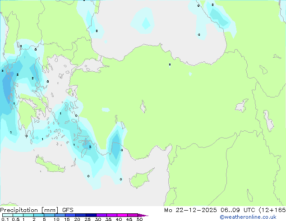Viewport: 286px width, 221px height.
Task: Pick the 30–35 mm purple legend swatch
Action: [101, 215]
